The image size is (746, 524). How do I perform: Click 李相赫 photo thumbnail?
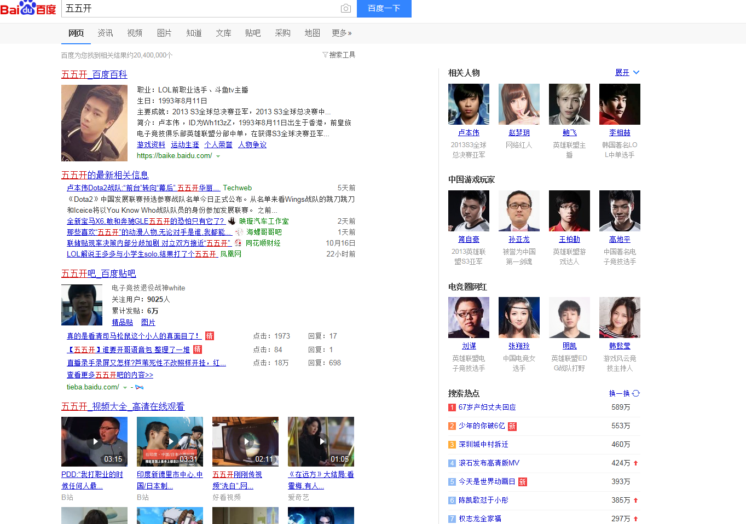(620, 104)
